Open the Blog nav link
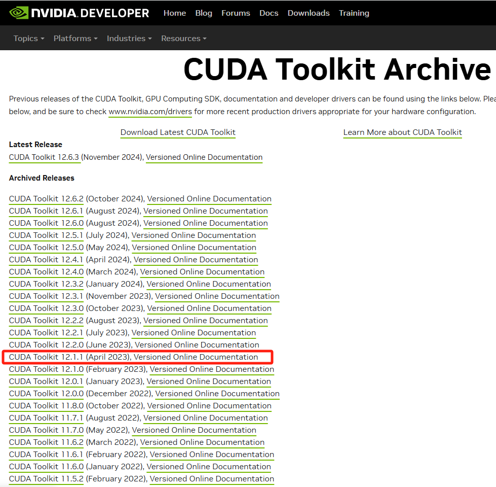 click(204, 13)
